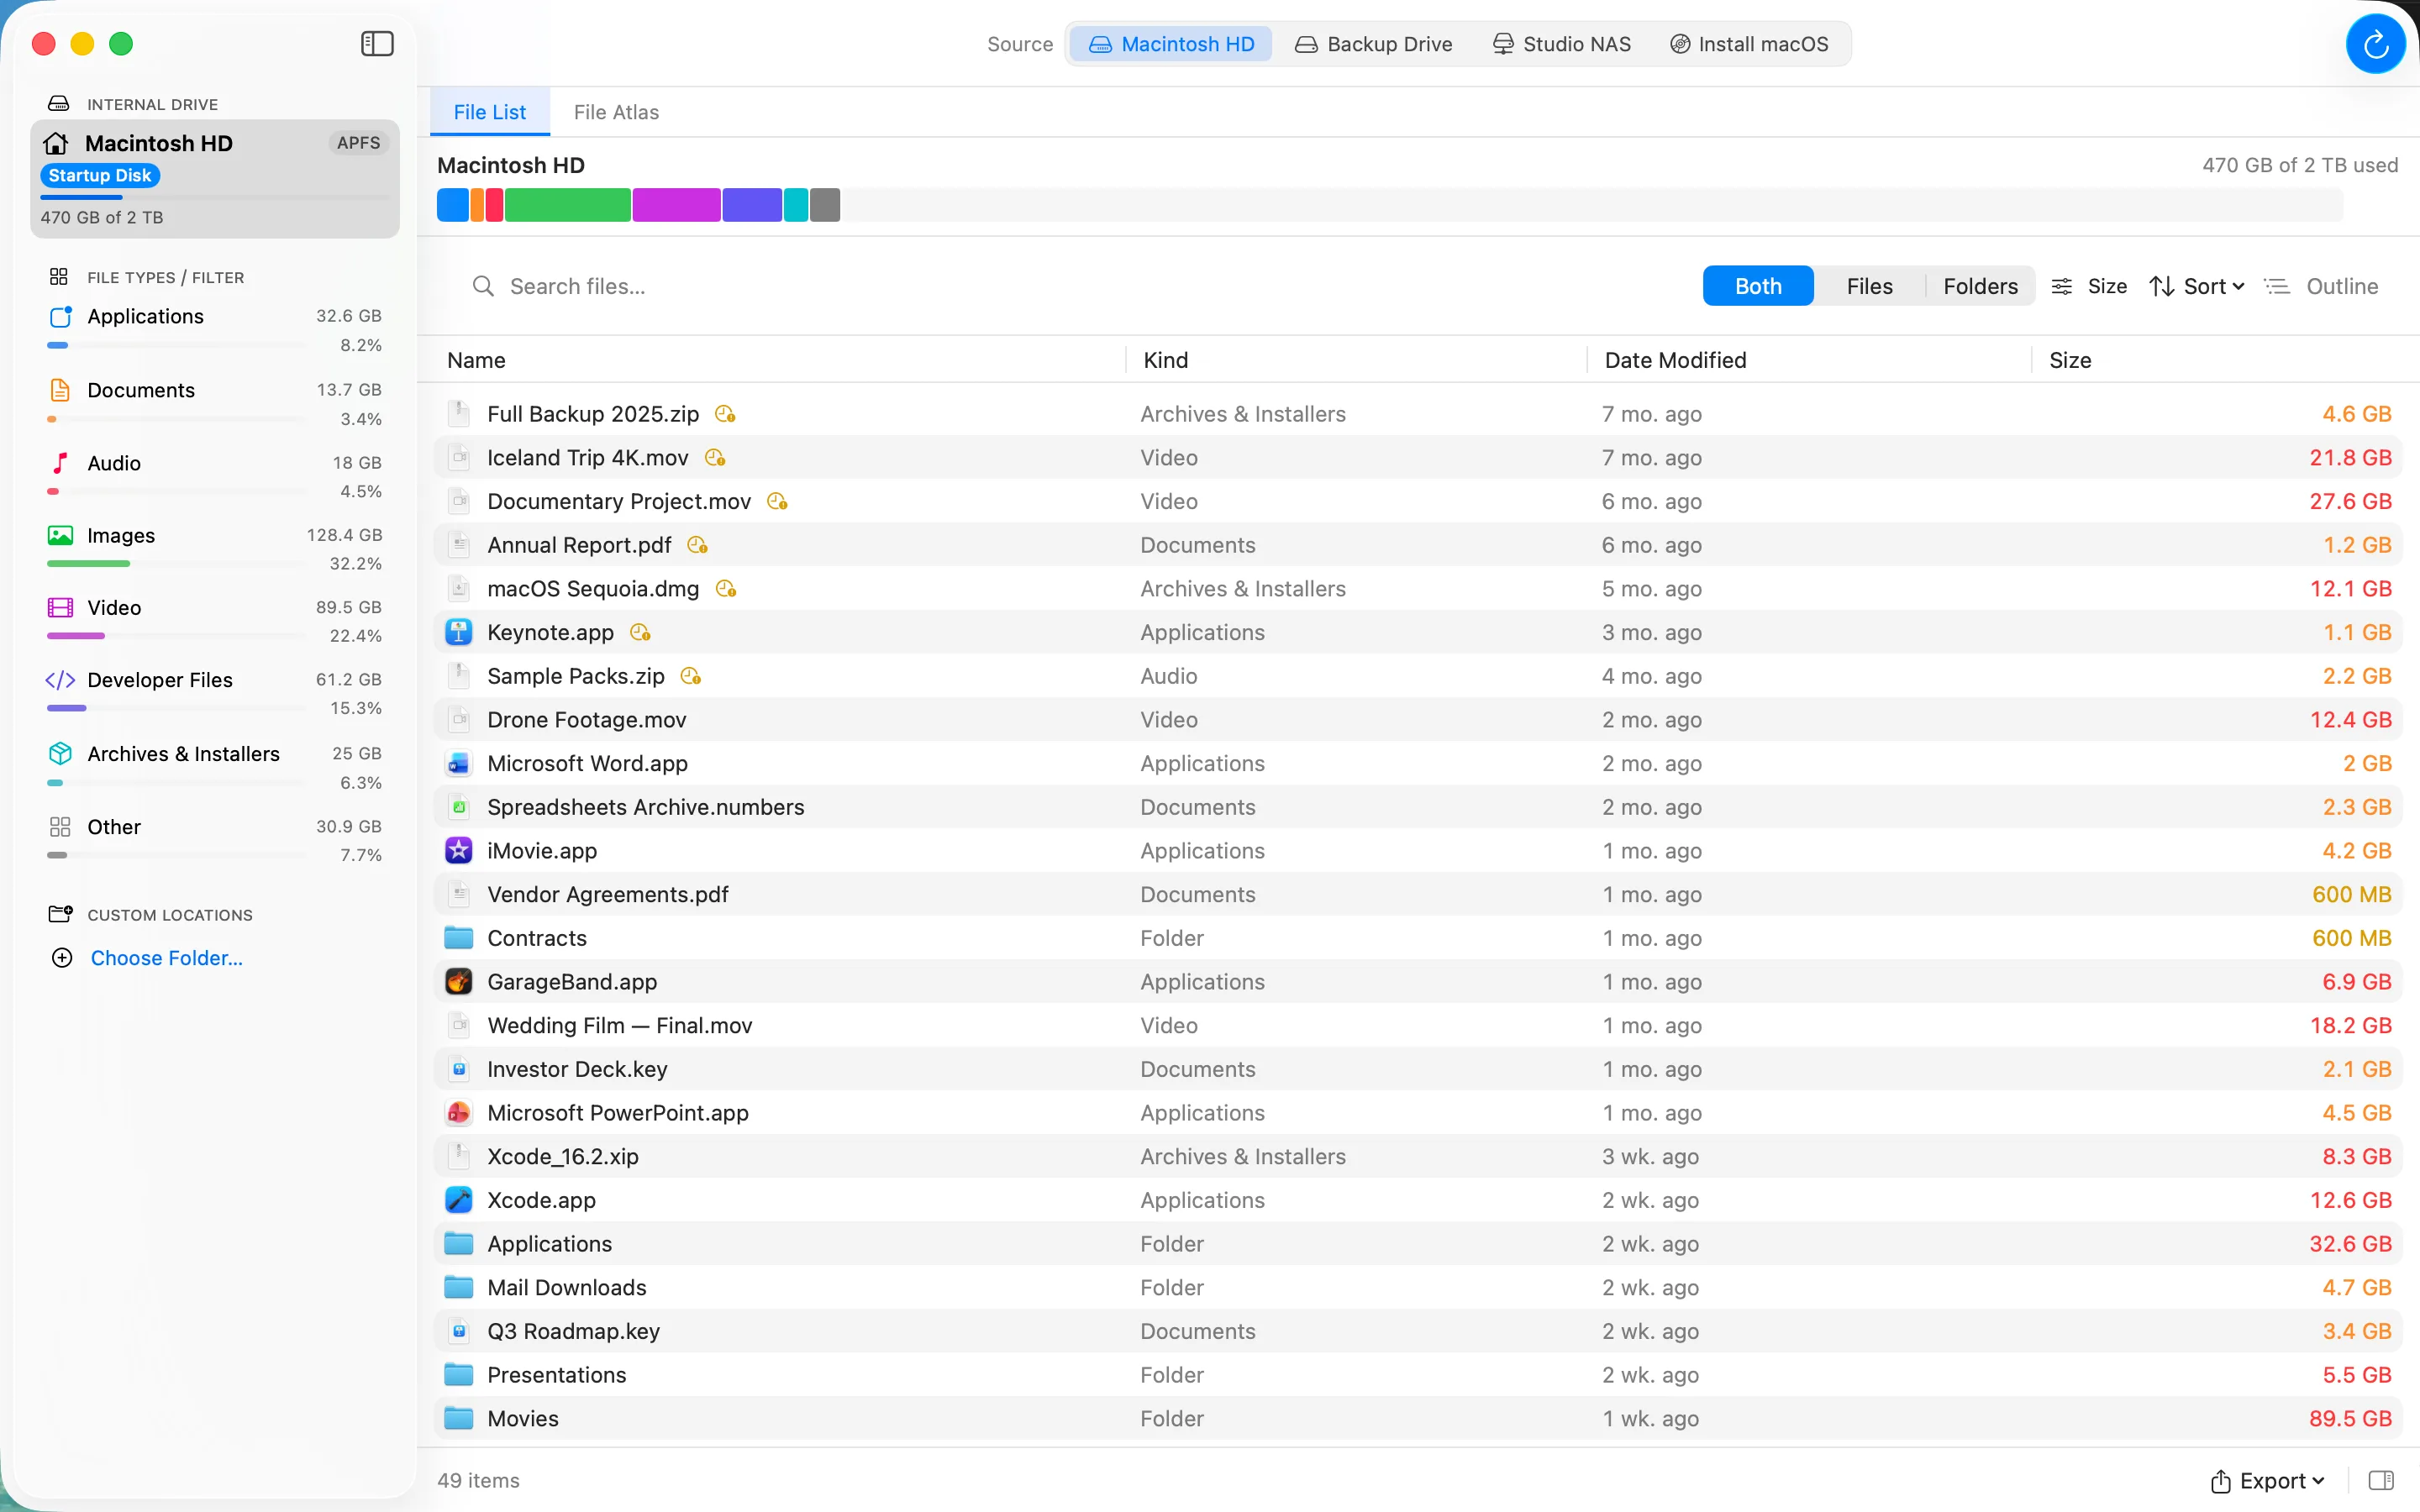Click the magnifier icon in search field
Screen dimensions: 2420x1512
click(483, 287)
